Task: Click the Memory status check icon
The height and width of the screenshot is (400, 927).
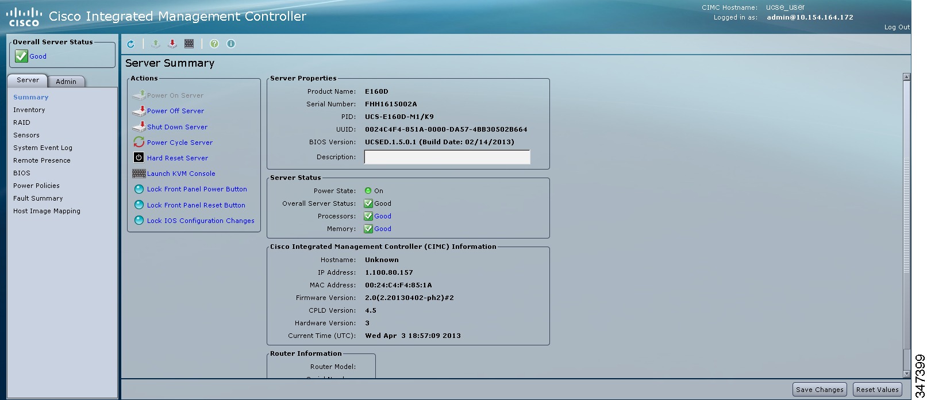Action: pos(369,229)
